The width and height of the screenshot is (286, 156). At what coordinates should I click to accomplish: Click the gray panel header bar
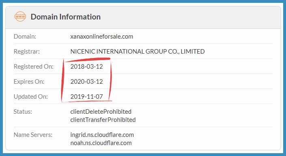coord(143,17)
